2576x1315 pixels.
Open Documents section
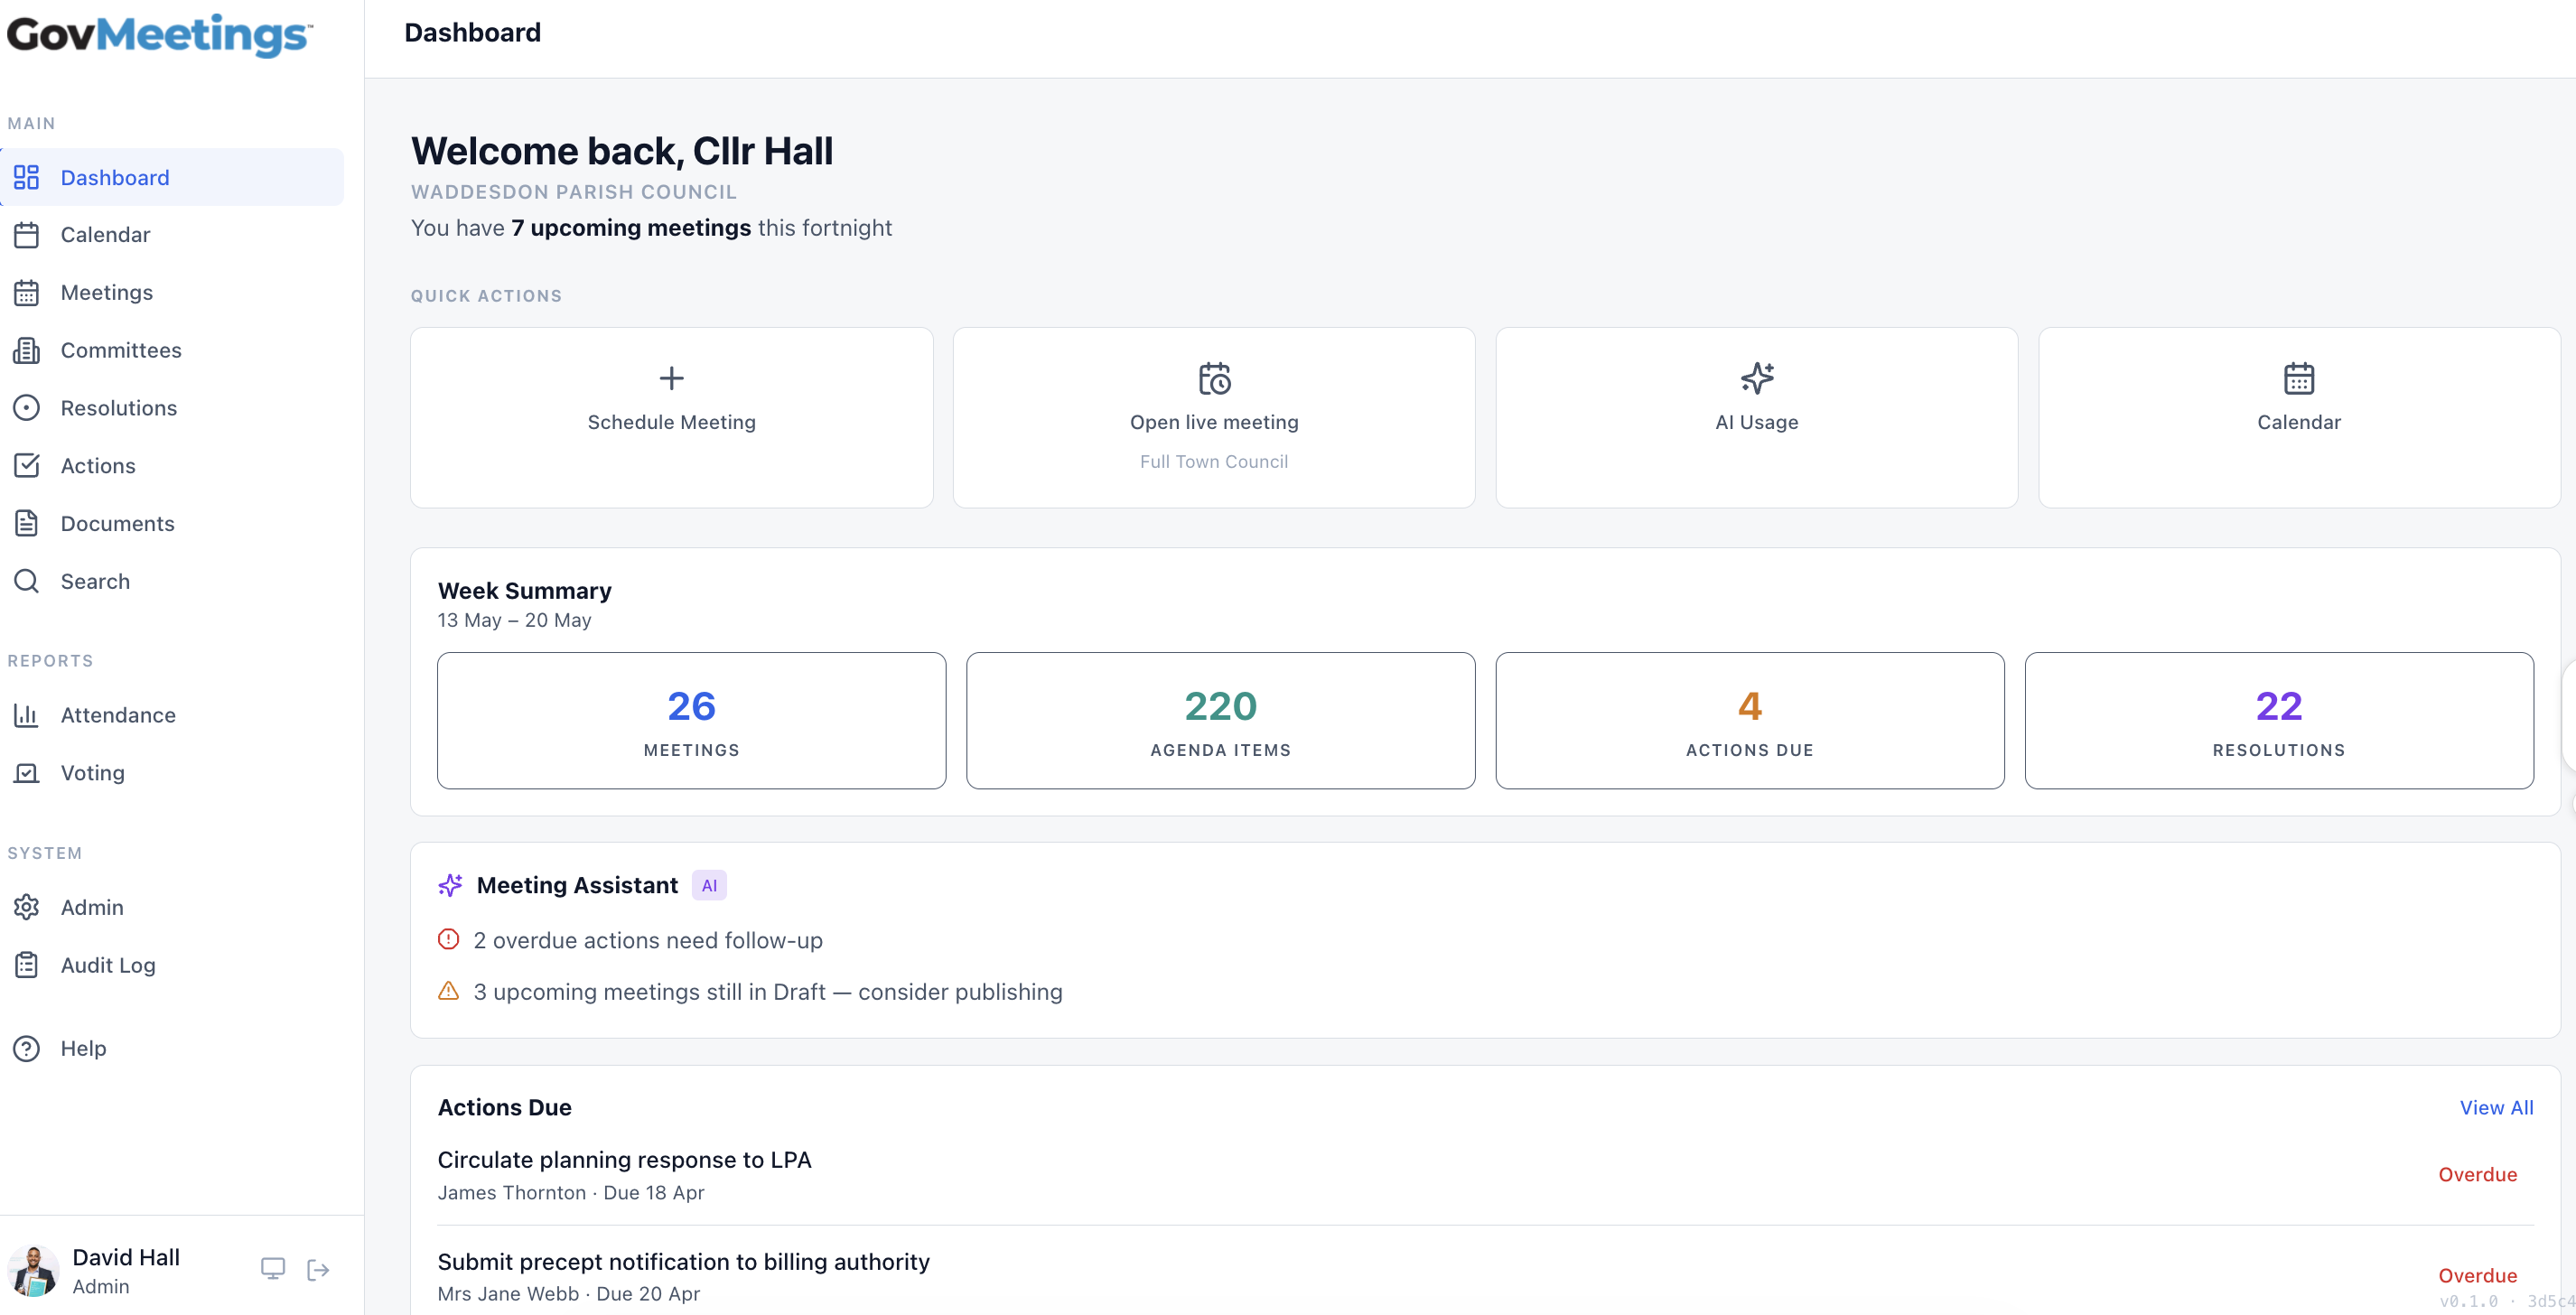(172, 524)
